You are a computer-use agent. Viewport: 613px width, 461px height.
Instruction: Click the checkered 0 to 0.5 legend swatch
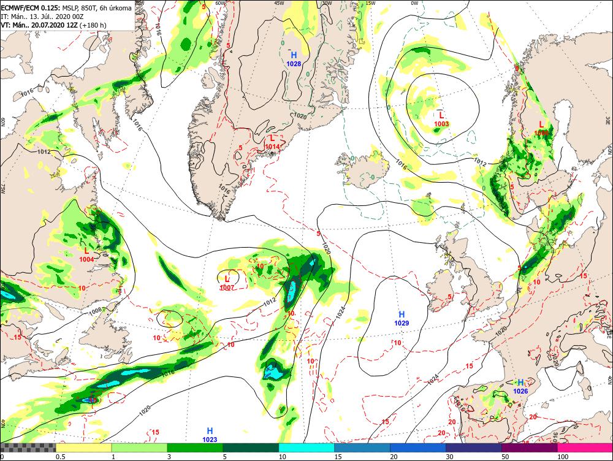tap(28, 448)
